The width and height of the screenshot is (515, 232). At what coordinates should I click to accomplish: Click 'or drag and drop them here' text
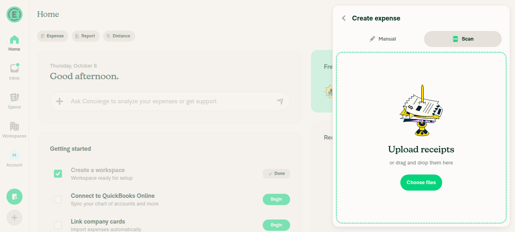tap(421, 163)
